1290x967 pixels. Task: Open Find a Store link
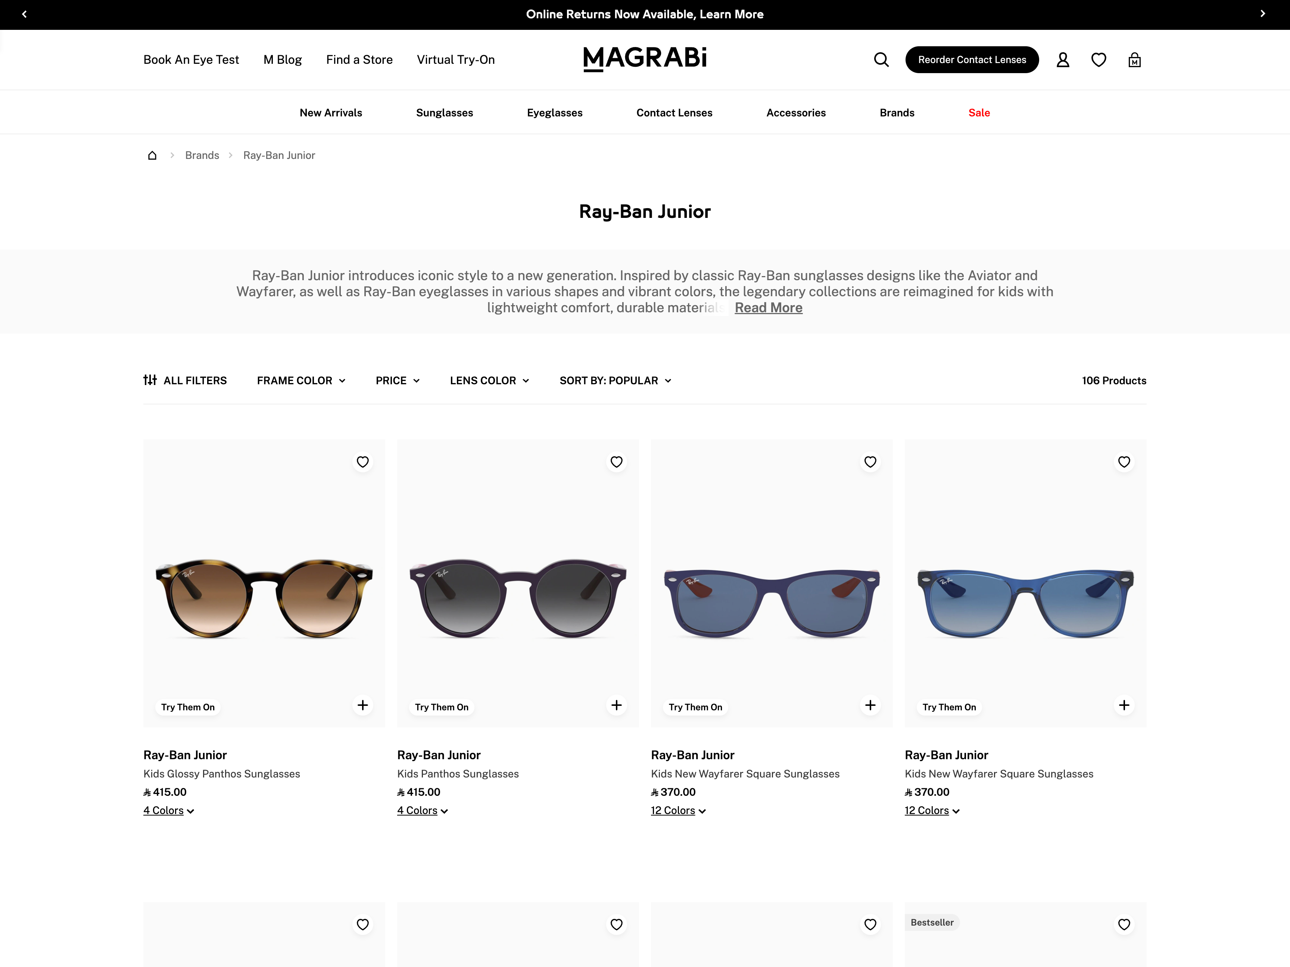coord(359,59)
